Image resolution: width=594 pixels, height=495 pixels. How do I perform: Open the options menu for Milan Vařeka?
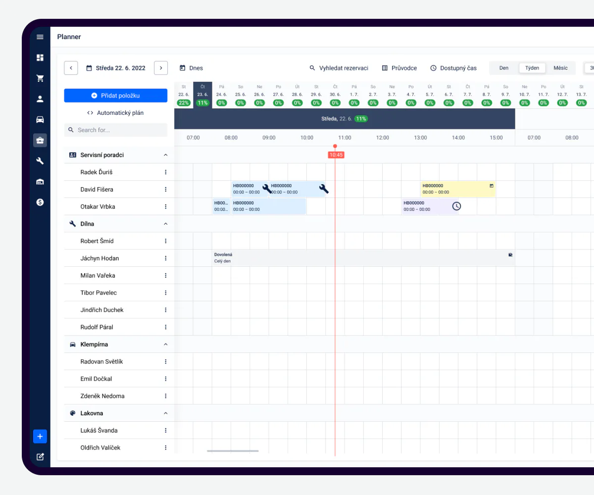point(166,275)
